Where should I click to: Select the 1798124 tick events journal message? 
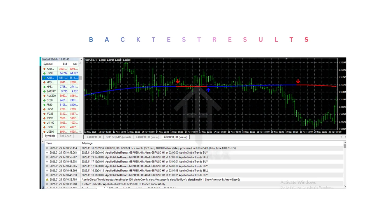(x=170, y=148)
